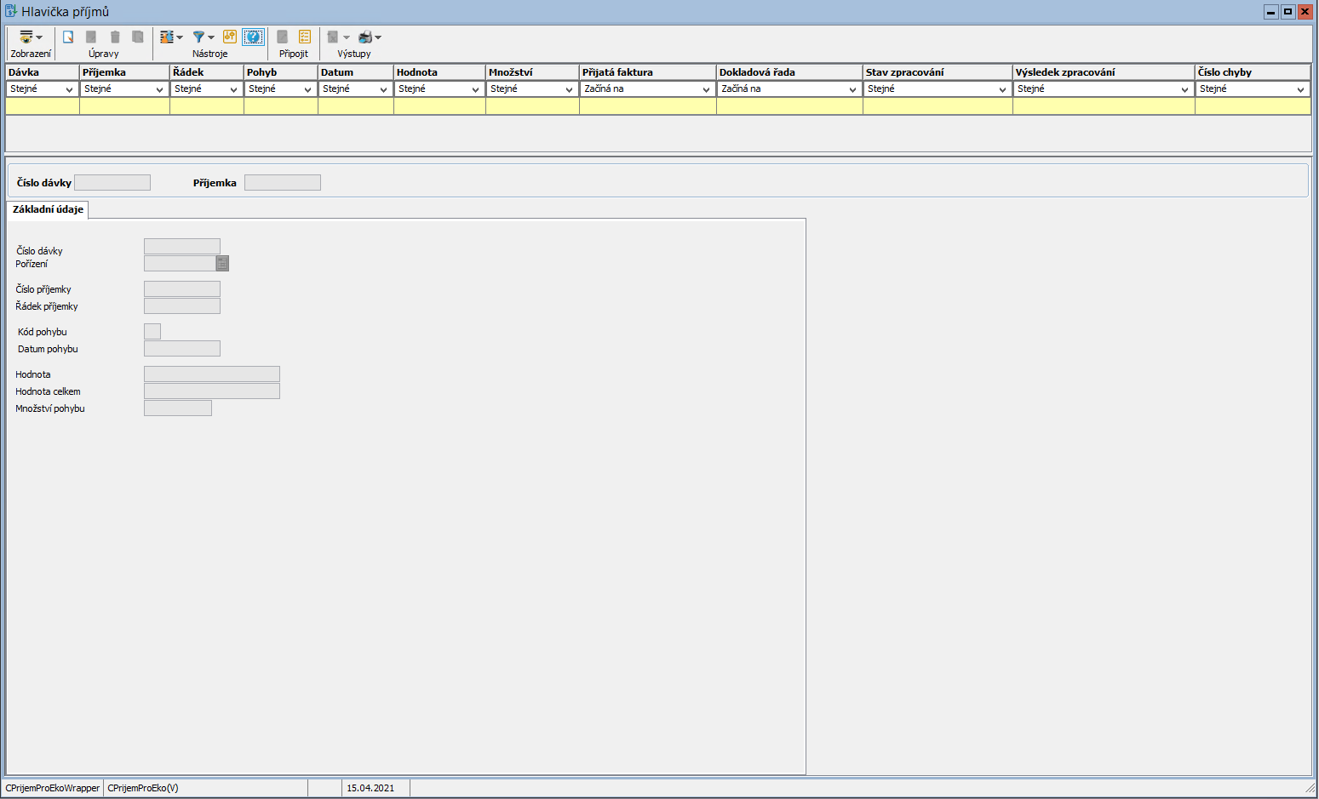Expand the Dávka filter condition dropdown
The width and height of the screenshot is (1319, 799).
coord(69,89)
